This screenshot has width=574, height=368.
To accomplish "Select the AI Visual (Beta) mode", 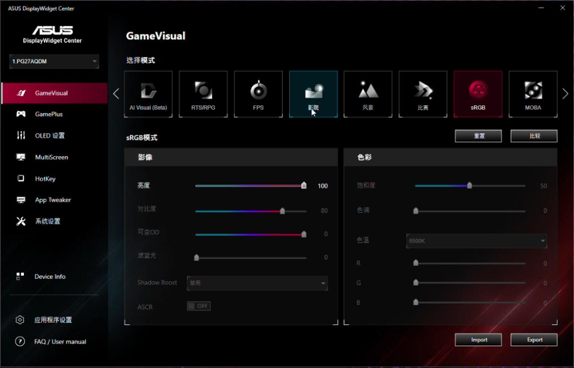I will (x=148, y=94).
